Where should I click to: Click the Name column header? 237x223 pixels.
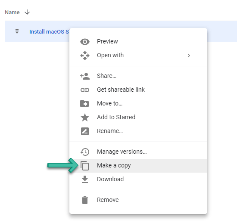click(12, 12)
